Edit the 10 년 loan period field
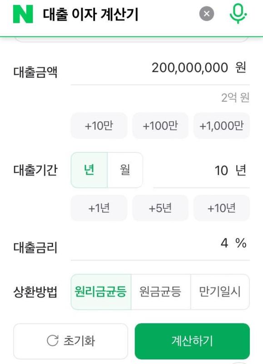The image size is (263, 364). [201, 171]
